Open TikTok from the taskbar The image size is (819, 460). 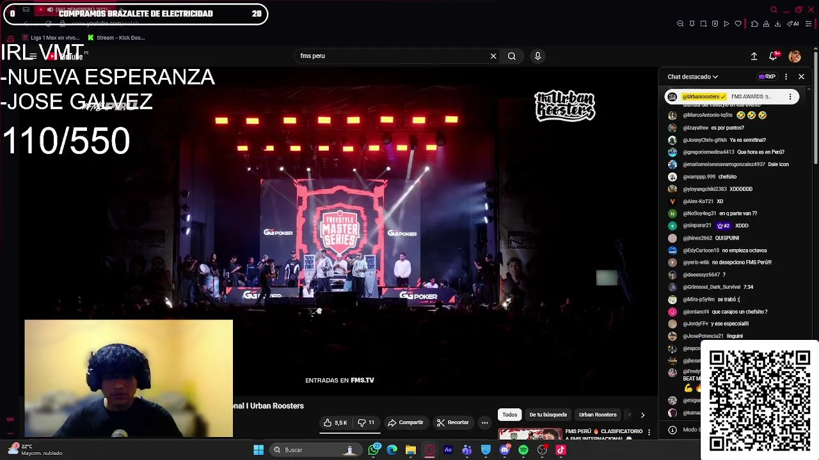tap(561, 450)
